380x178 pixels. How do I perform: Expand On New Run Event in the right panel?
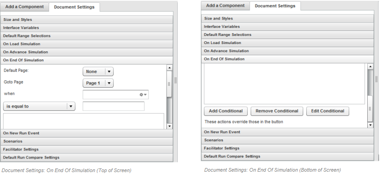(x=287, y=132)
